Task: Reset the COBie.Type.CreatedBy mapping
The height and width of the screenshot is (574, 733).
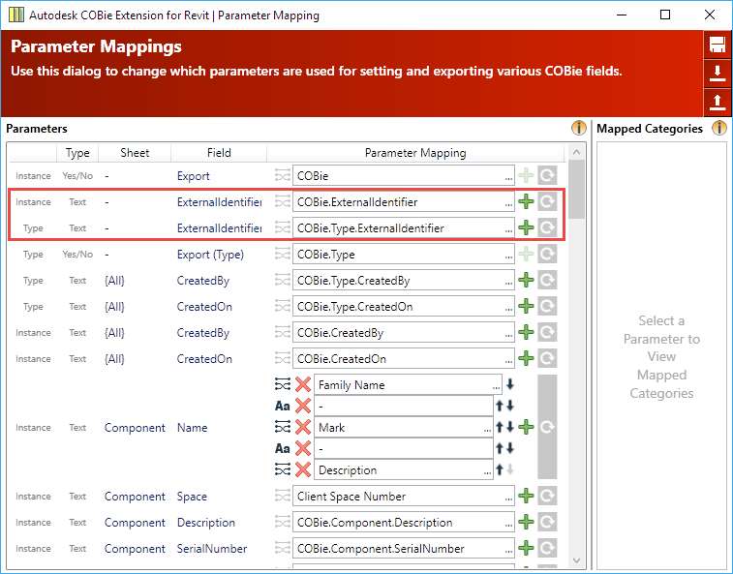Action: click(x=547, y=281)
